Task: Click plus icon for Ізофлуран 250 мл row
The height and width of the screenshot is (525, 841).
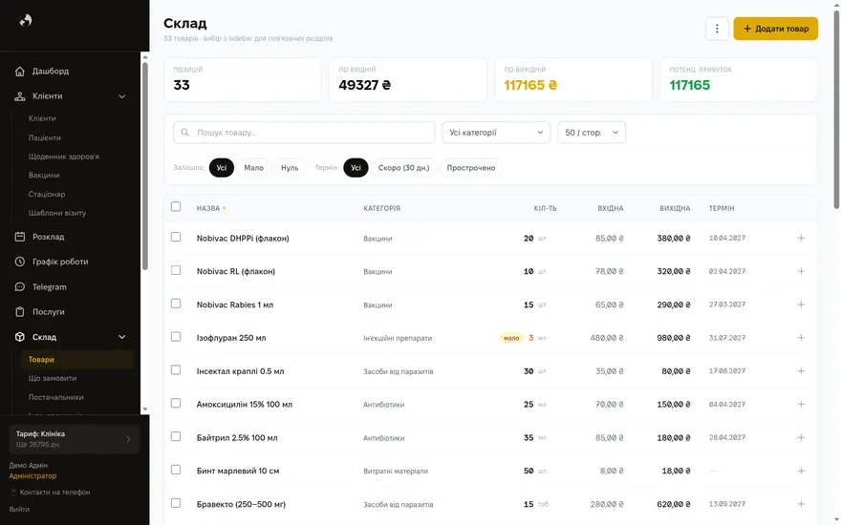Action: (x=801, y=338)
